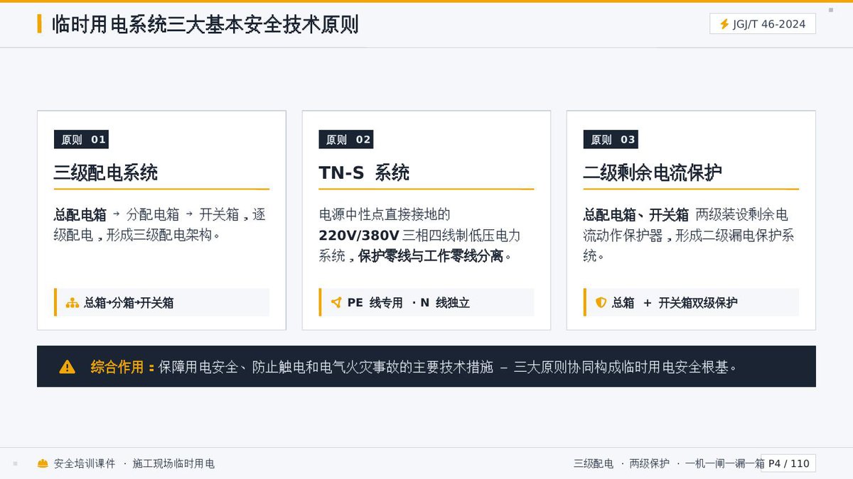The image size is (853, 479).
Task: Click the lightning bolt icon beside JGJ/T 46-2024
Action: tap(724, 24)
